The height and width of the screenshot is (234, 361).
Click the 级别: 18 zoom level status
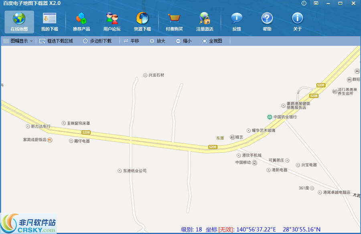click(191, 230)
